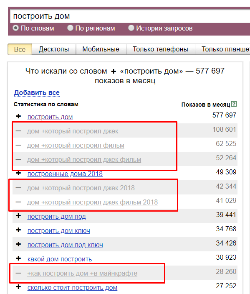The width and height of the screenshot is (250, 294).
Task: Click minus beside 'дом +который построил джек фильм'
Action: click(18, 159)
